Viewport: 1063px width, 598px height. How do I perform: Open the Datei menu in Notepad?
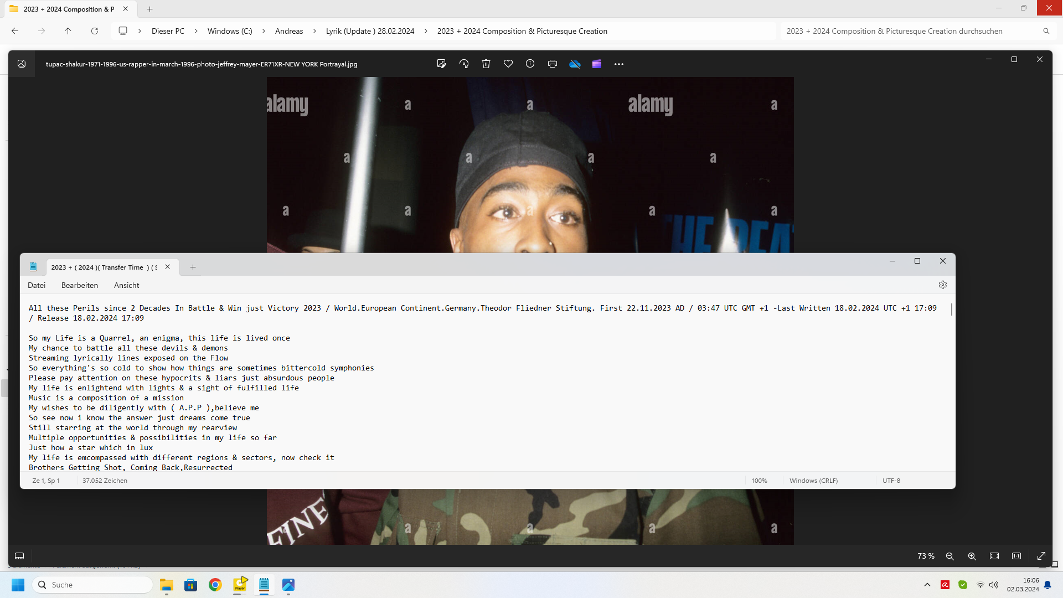coord(37,285)
